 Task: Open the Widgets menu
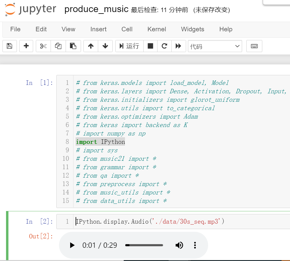click(x=192, y=29)
